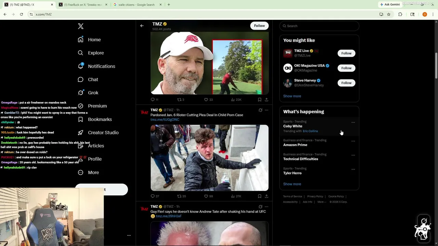Open more menu on the Guy Fieri post
This screenshot has width=438, height=246.
(x=267, y=207)
